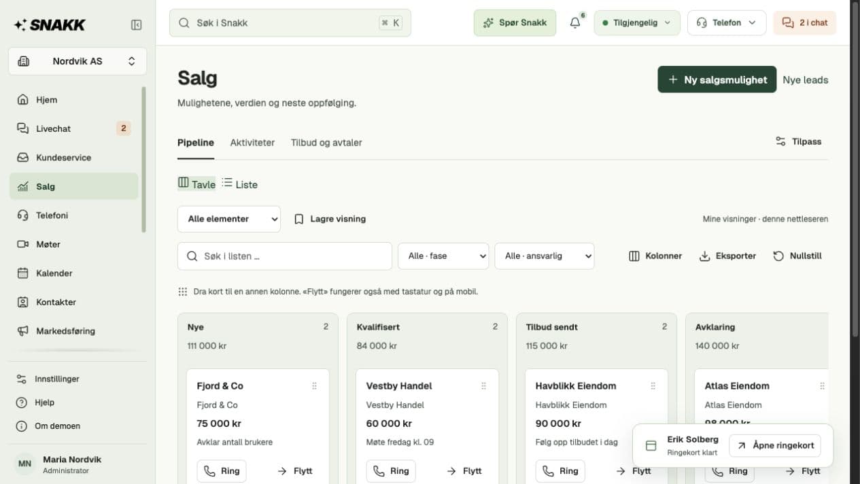Click the drag handle on Vestby Handel card

[x=483, y=386]
